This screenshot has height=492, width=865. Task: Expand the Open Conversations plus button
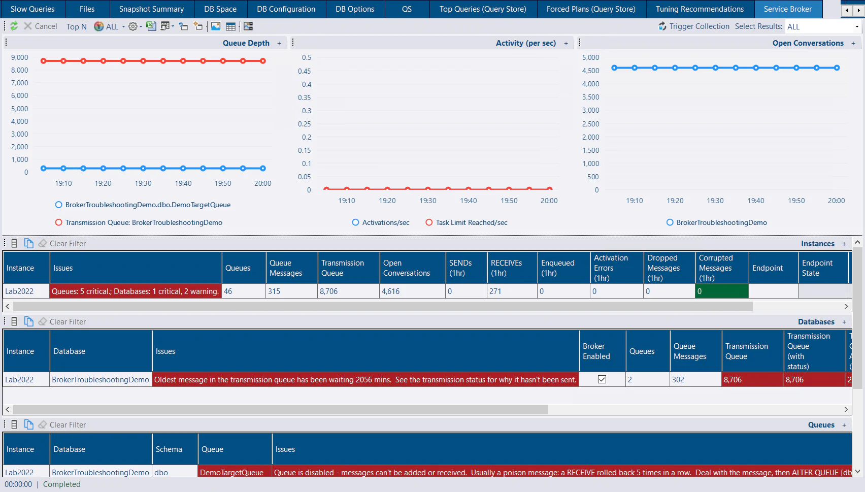[x=853, y=44]
